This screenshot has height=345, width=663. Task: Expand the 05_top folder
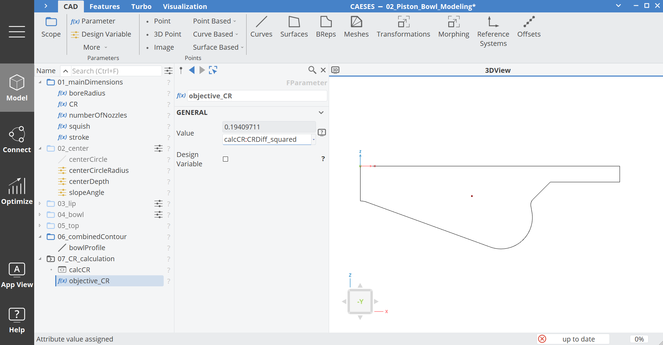pyautogui.click(x=40, y=226)
